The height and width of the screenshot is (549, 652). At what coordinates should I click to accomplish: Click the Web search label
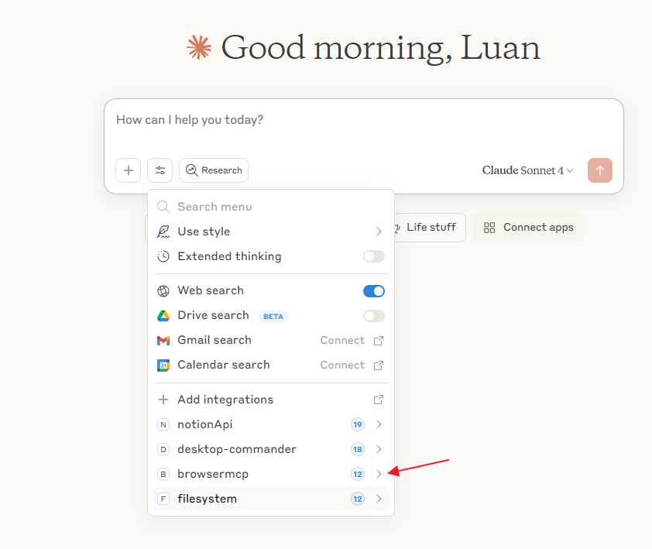(x=211, y=290)
